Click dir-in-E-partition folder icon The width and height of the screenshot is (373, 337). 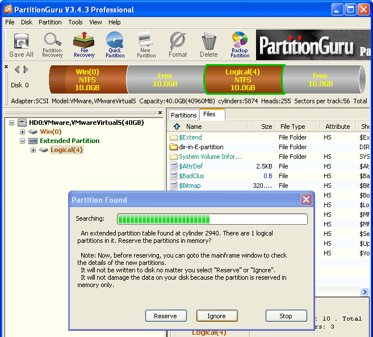point(174,147)
